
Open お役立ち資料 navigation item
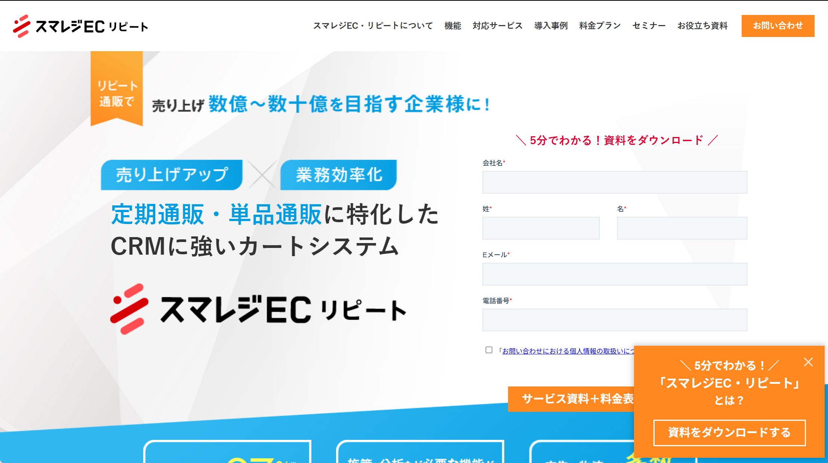[702, 26]
